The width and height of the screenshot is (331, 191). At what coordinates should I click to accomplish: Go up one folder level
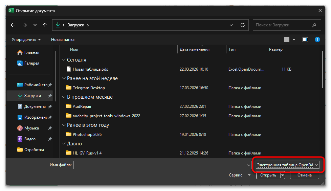(45, 25)
